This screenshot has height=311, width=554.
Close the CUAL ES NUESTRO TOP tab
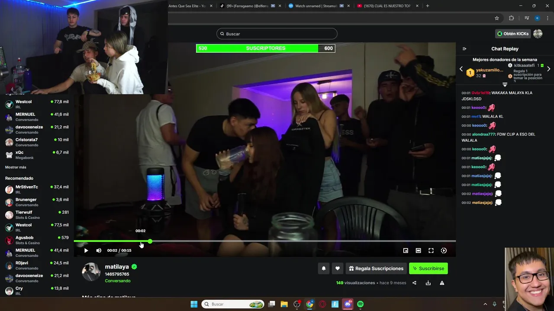[x=416, y=6]
